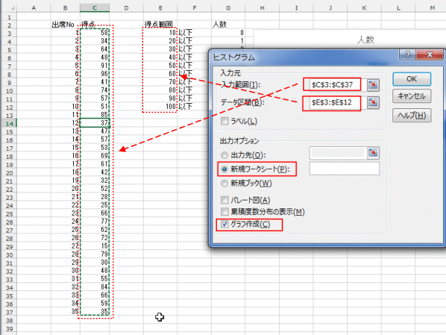The width and height of the screenshot is (446, 335).
Task: Click the range selector icon for 出力先
Action: tap(374, 152)
